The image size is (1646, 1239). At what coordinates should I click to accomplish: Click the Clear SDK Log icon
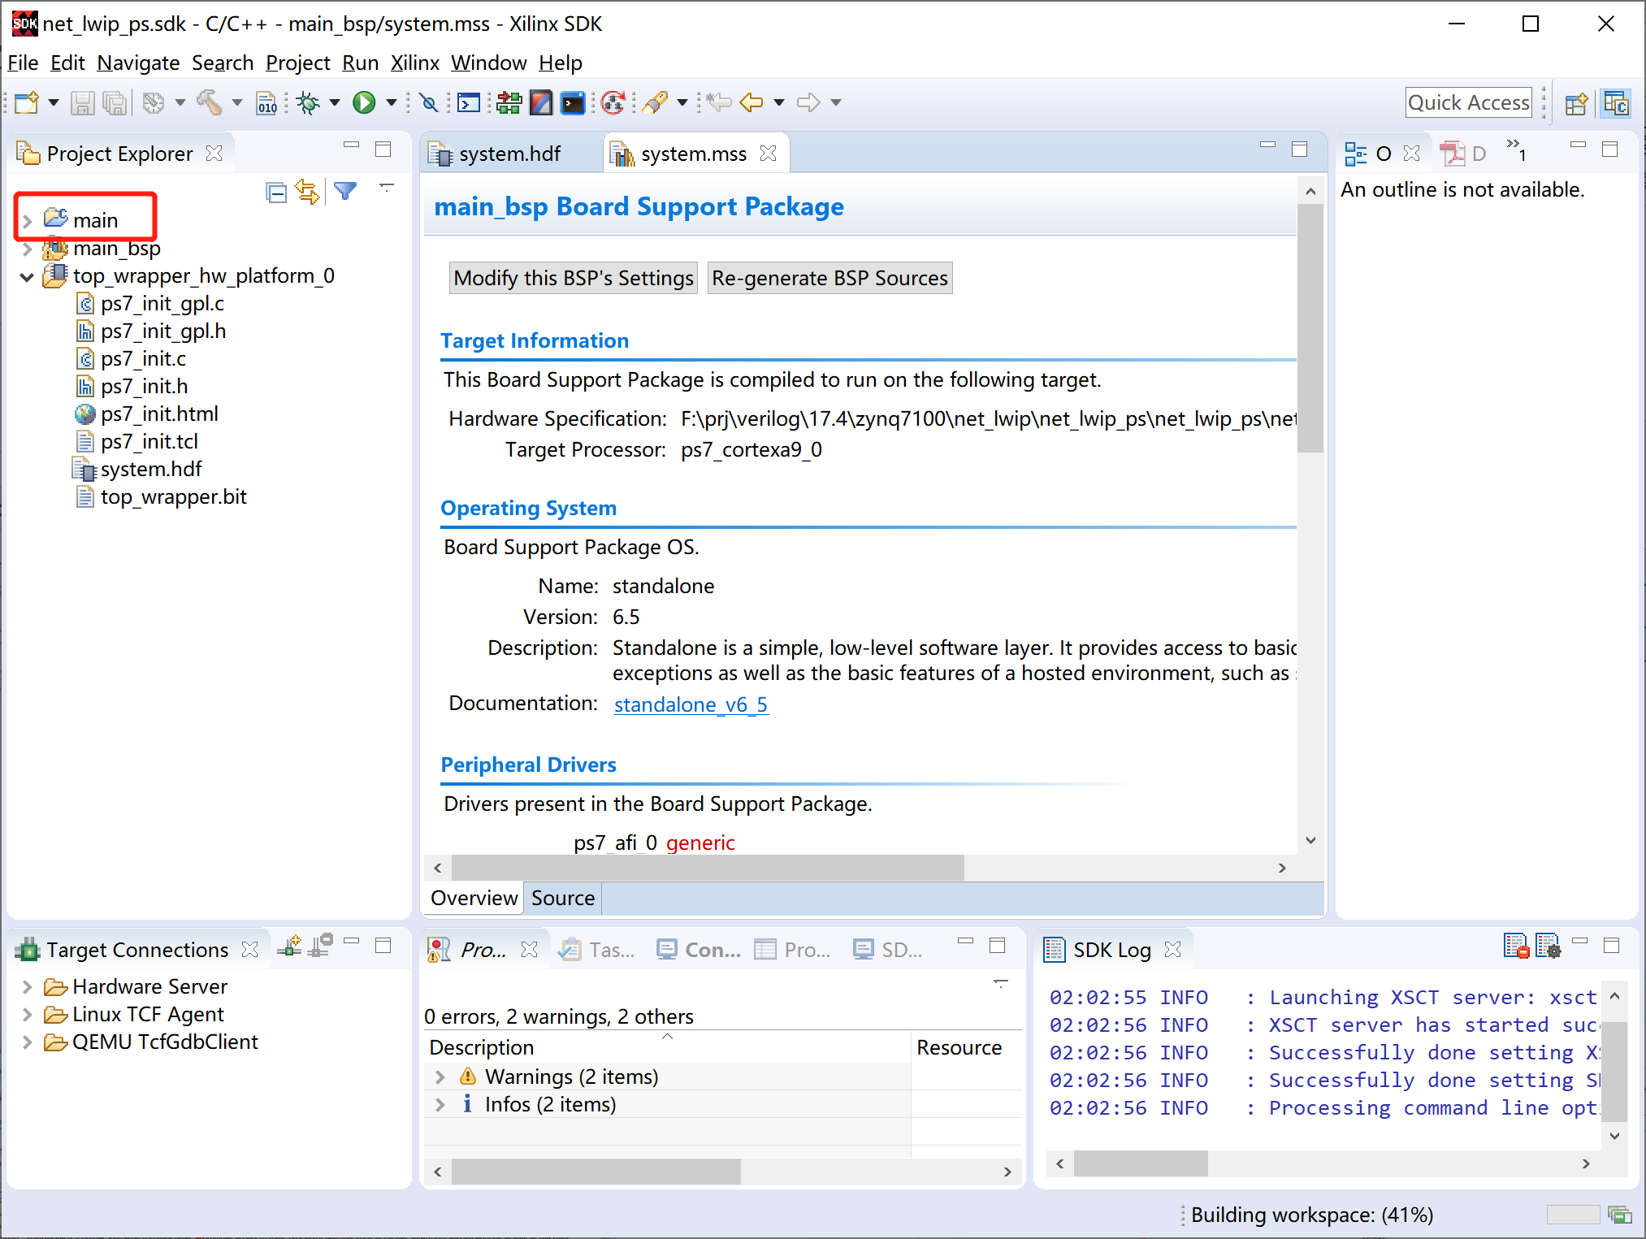coord(1516,947)
